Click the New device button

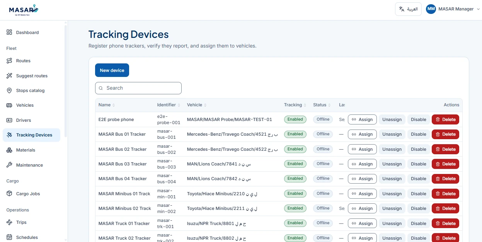(112, 70)
